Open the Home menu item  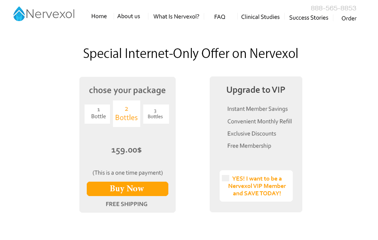coord(99,16)
